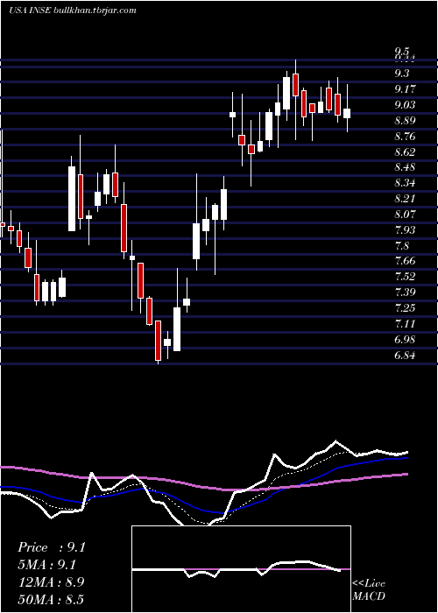The height and width of the screenshot is (613, 438).
Task: Click the 7.25 price axis label
Action: point(405,308)
